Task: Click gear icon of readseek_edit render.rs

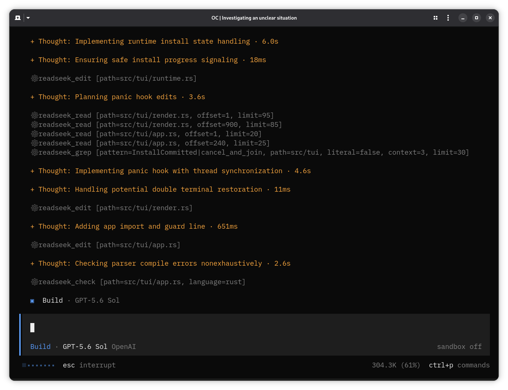Action: click(x=34, y=208)
